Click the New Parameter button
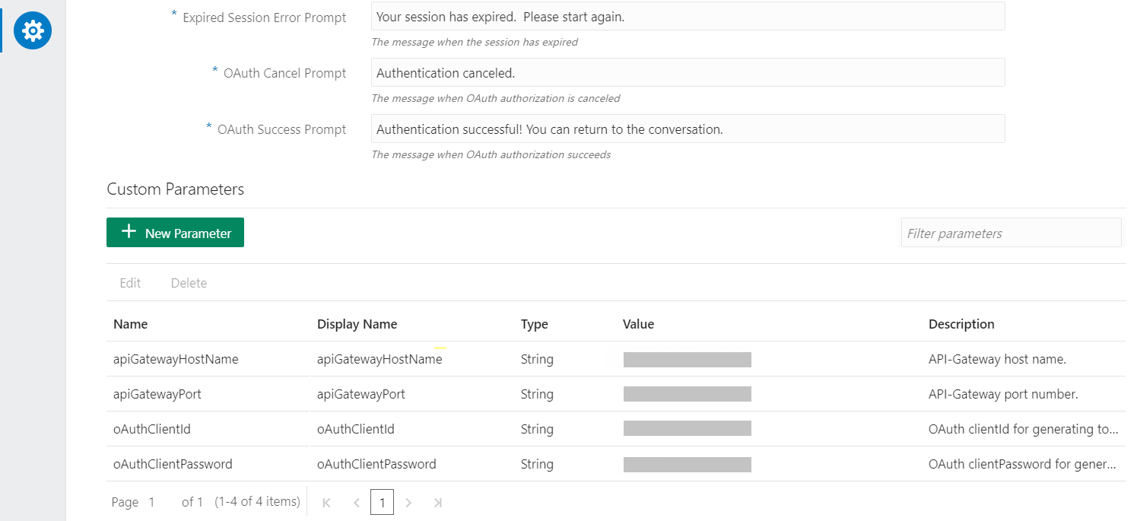This screenshot has height=521, width=1137. click(175, 233)
